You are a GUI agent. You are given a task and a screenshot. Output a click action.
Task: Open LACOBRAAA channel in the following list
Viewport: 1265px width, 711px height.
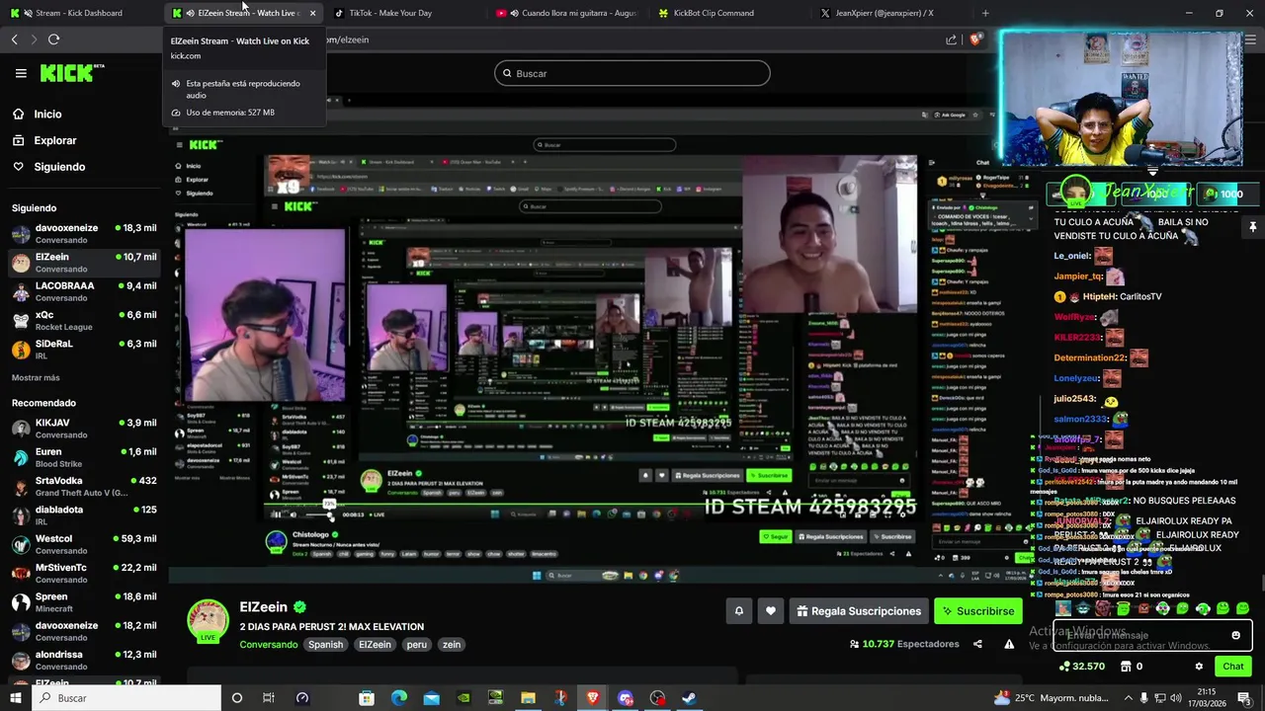coord(83,291)
